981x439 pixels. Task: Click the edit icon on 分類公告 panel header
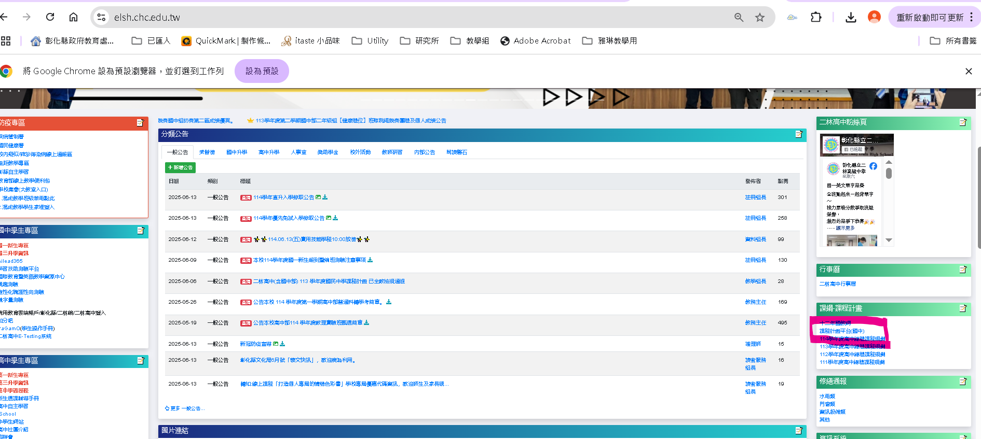coord(798,134)
